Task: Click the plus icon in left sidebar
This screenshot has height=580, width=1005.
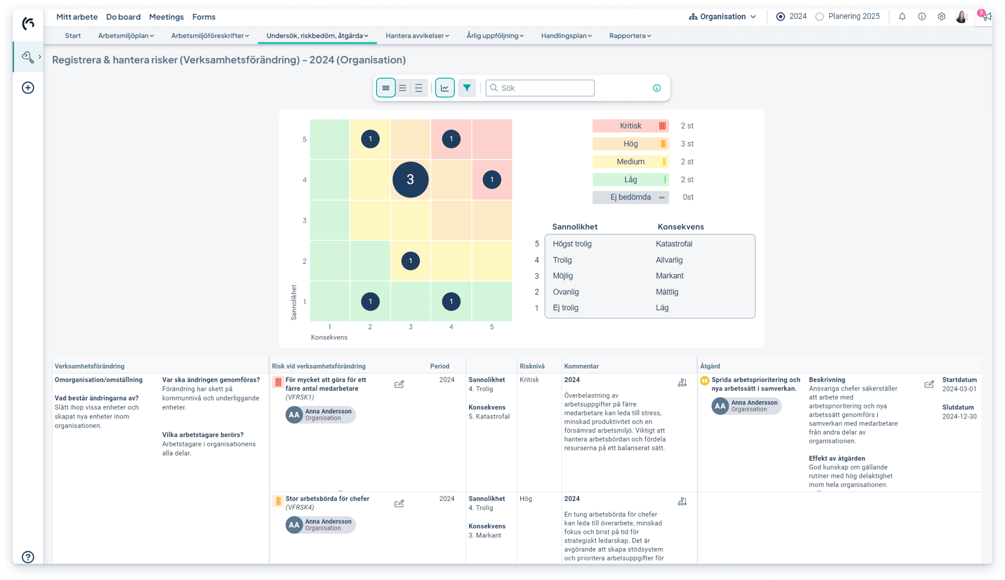Action: coord(28,88)
